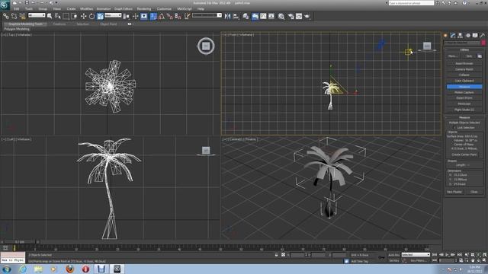This screenshot has width=488, height=274.
Task: Click the Configure Button Sets icon in Utilities
Action: pos(480,56)
